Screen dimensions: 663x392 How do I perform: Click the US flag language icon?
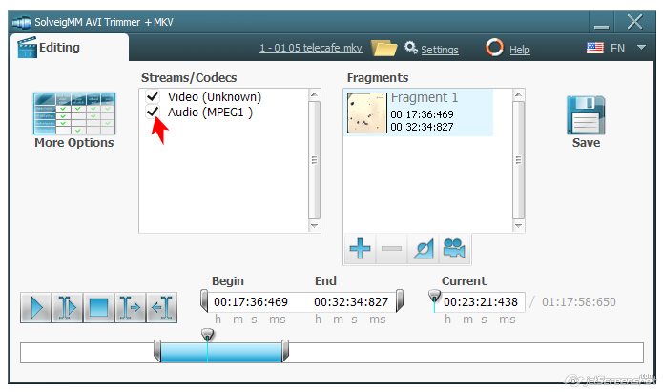595,48
